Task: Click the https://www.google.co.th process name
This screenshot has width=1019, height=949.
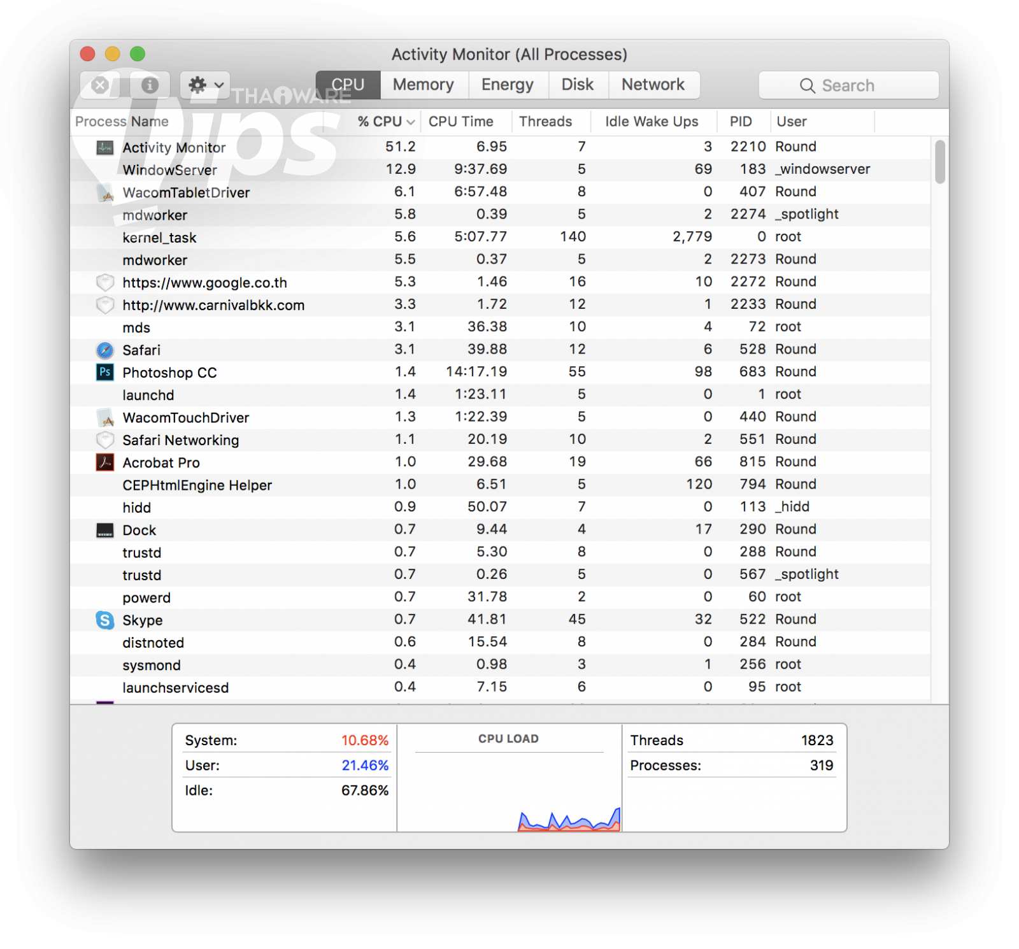Action: point(205,283)
